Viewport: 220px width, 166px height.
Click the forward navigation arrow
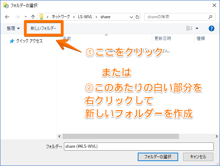[x=18, y=17]
